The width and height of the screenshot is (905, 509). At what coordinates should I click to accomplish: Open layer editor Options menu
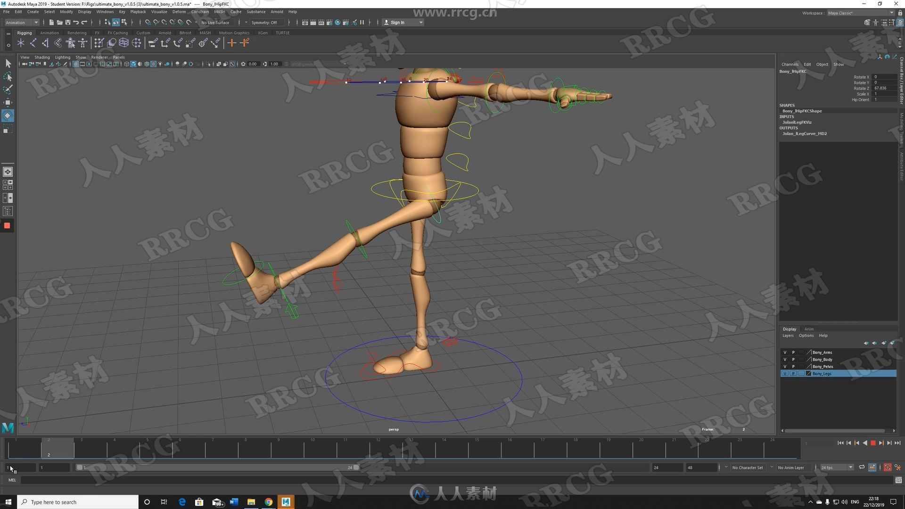(806, 336)
